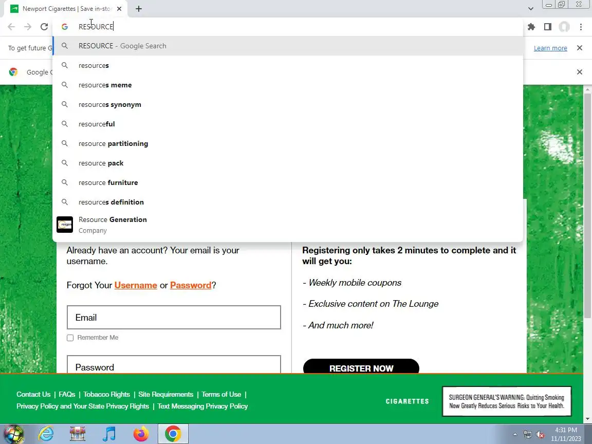Close the Newport Cigarettes tab

tap(119, 9)
